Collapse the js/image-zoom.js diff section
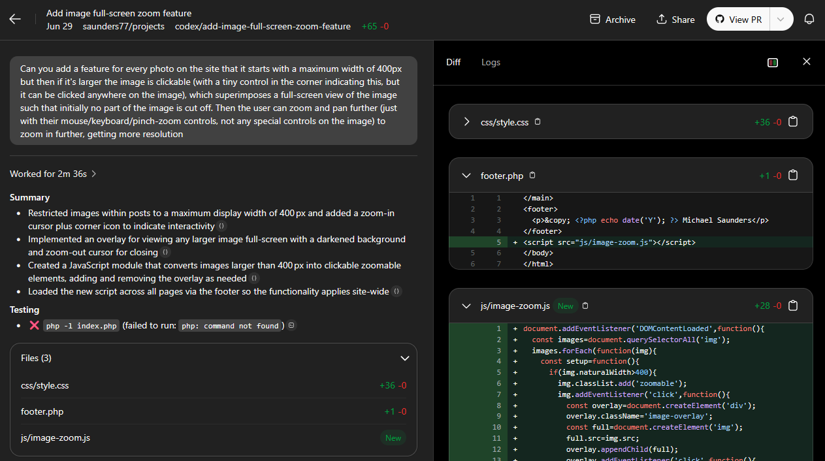The image size is (825, 461). click(466, 306)
